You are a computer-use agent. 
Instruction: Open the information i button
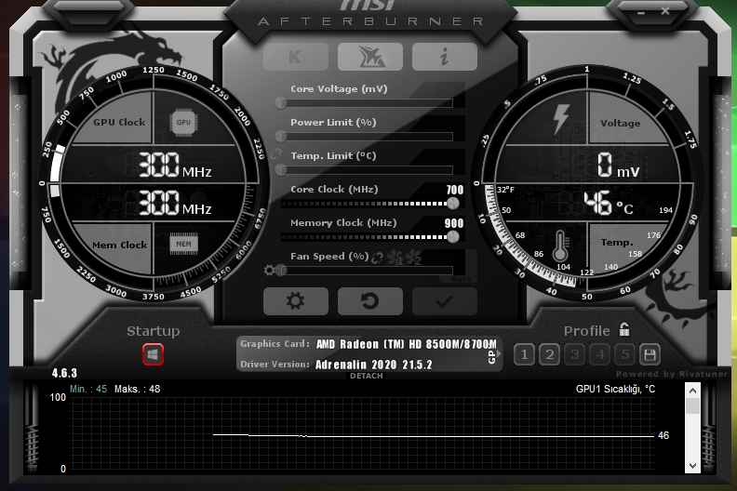click(444, 57)
